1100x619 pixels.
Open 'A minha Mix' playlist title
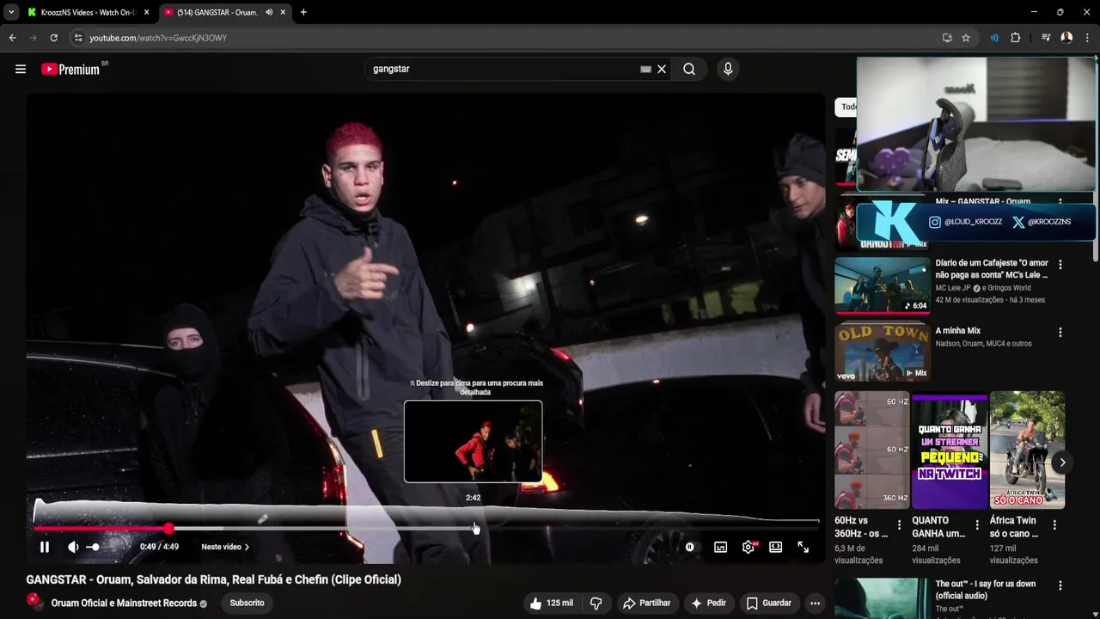click(957, 331)
